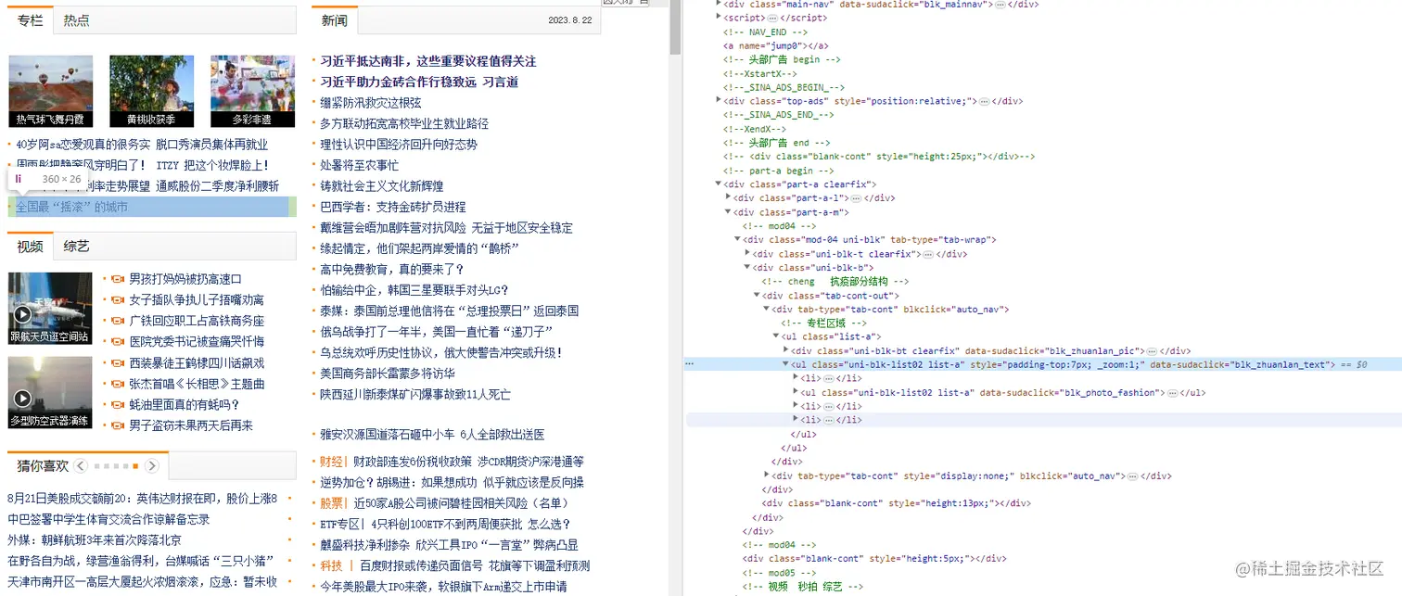Click the 财经 category link

(332, 462)
